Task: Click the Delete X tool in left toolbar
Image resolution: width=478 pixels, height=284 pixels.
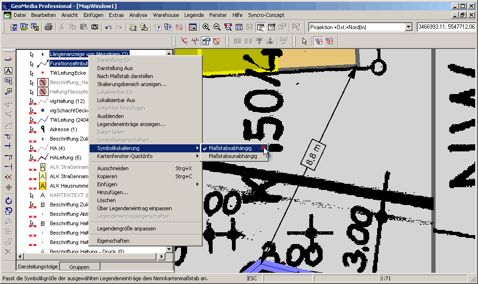Action: click(x=8, y=252)
